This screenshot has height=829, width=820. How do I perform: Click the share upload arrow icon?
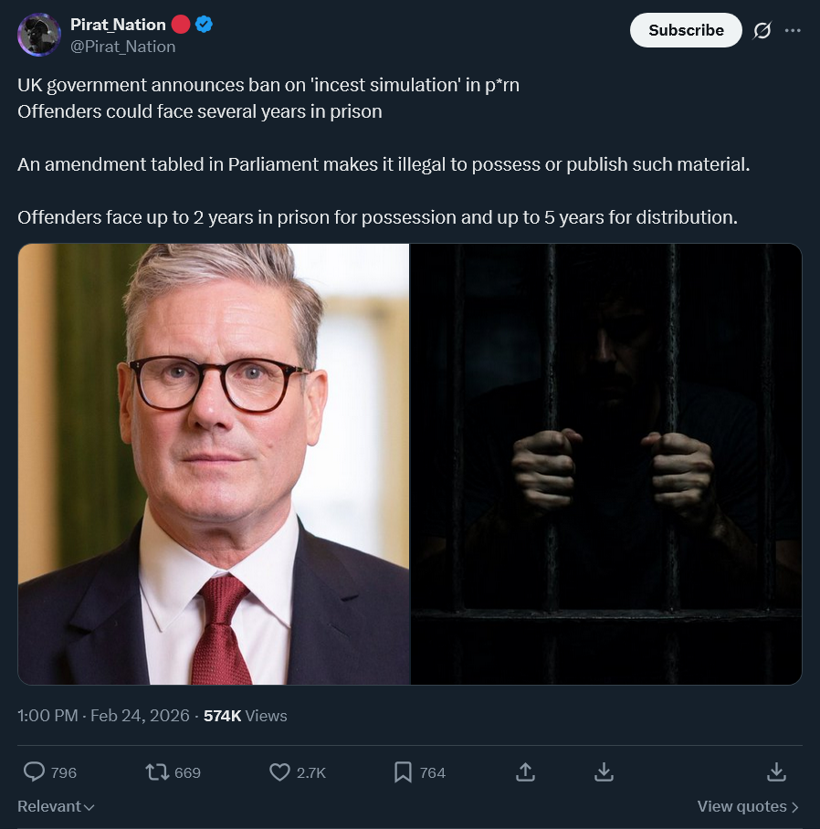pyautogui.click(x=526, y=772)
